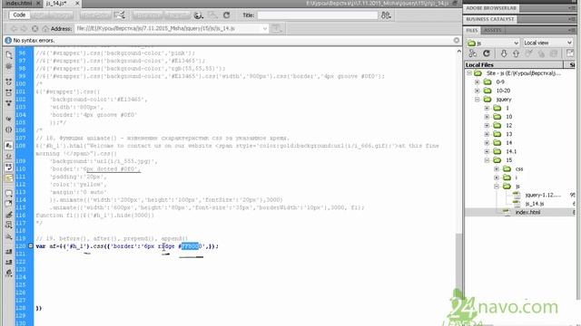Image resolution: width=581 pixels, height=326 pixels.
Task: Collapse selection using coding toolbar icon
Action: click(9, 92)
